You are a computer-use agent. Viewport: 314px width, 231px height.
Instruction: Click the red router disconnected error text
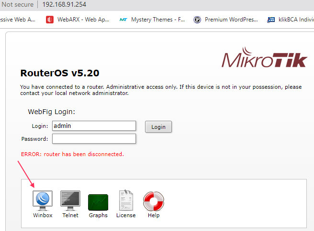coord(72,154)
